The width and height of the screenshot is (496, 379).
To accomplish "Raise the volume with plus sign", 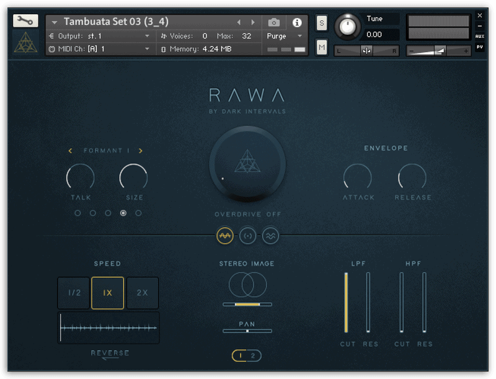I will [x=466, y=51].
